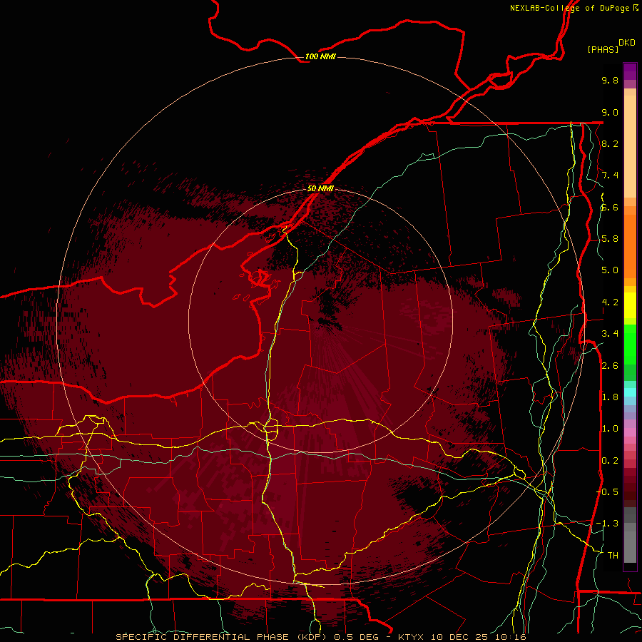Select the -1.3 value on color scale
Screen dimensions: 642x642
[607, 524]
